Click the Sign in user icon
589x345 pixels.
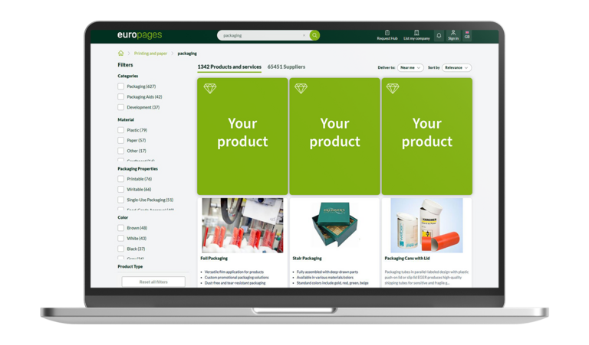pyautogui.click(x=453, y=33)
